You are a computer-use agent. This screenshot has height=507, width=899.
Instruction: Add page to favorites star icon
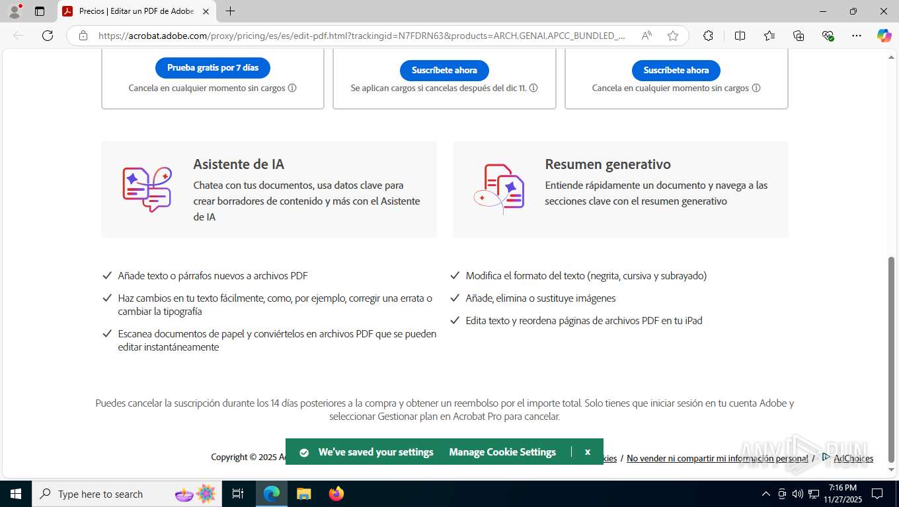[x=673, y=36]
